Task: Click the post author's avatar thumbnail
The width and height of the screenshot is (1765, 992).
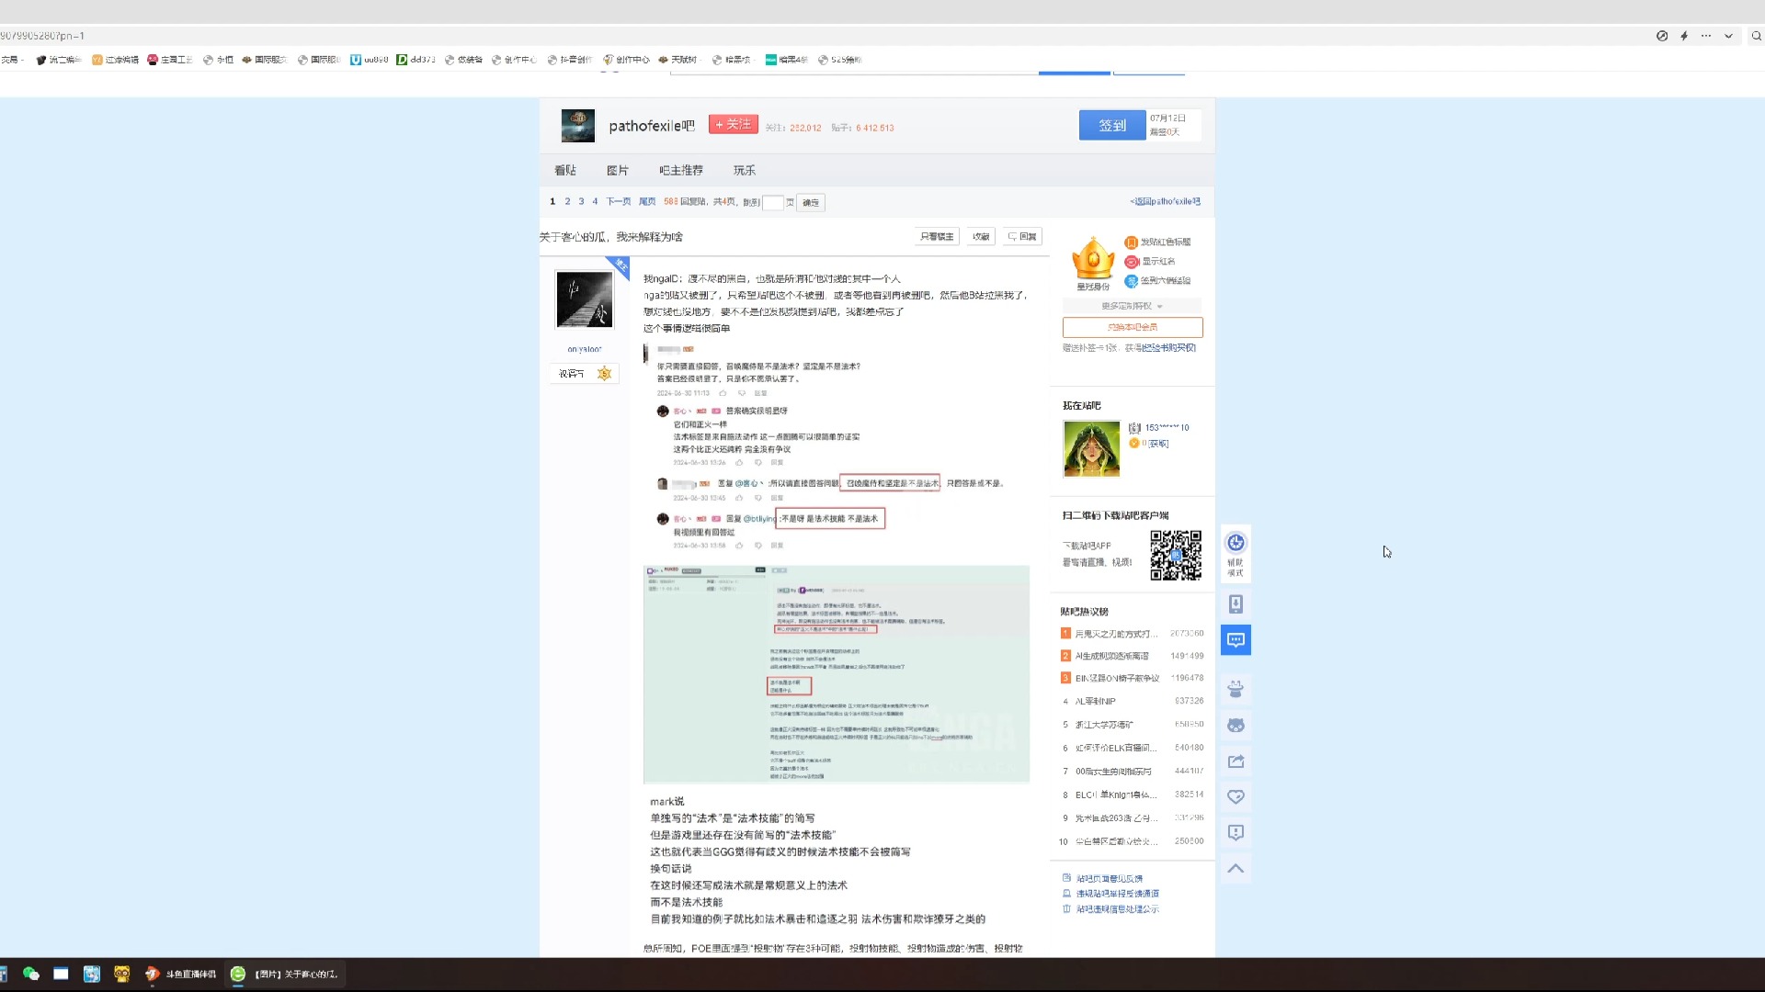Action: pos(584,299)
